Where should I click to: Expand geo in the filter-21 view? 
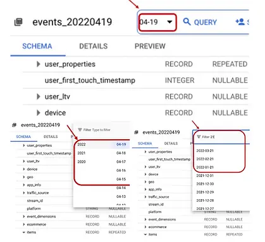coord(145,182)
